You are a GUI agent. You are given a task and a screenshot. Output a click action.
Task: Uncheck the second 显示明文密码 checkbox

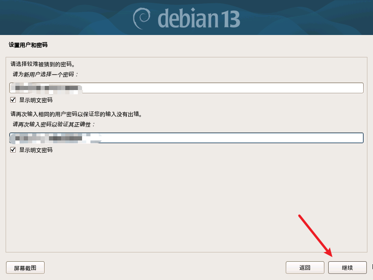click(13, 150)
